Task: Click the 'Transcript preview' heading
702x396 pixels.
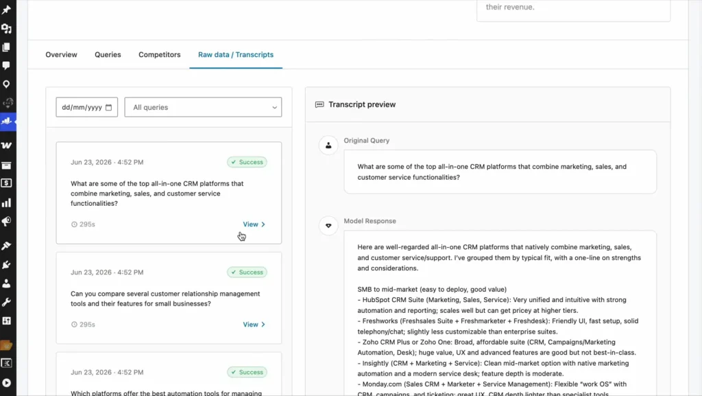Action: coord(362,104)
